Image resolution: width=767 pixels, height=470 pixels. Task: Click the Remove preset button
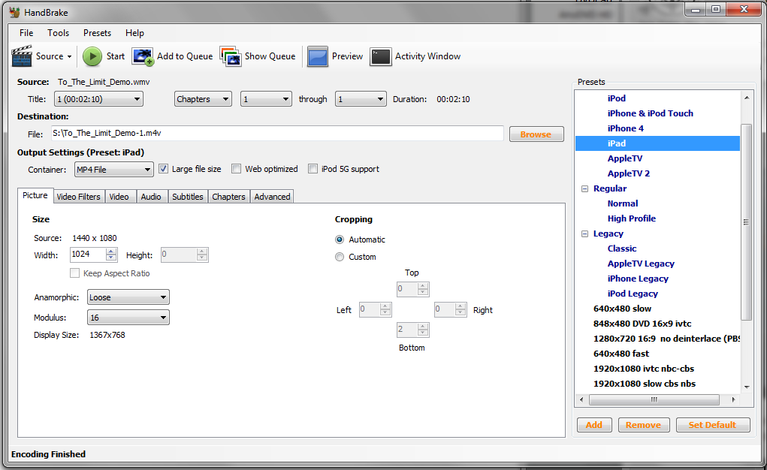point(643,425)
